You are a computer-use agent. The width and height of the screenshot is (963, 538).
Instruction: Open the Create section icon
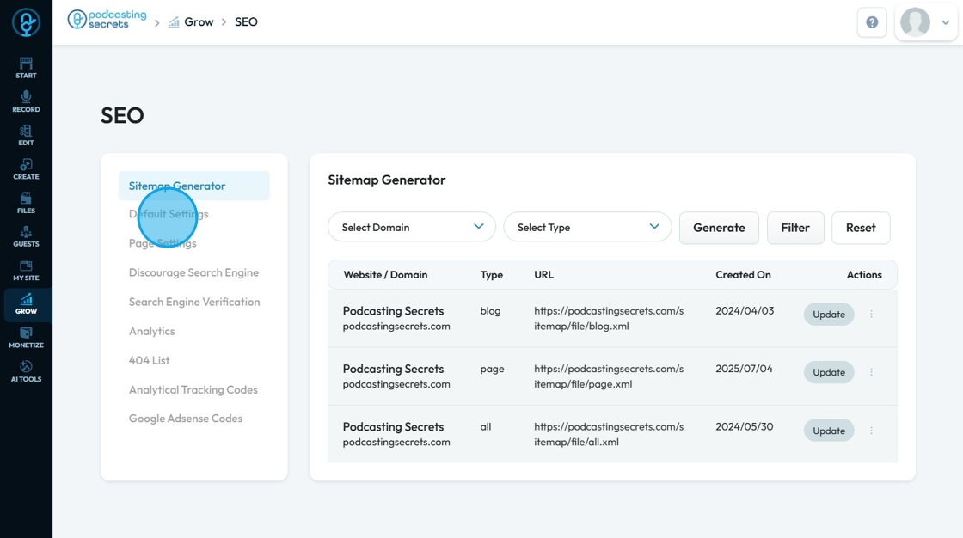pyautogui.click(x=26, y=168)
